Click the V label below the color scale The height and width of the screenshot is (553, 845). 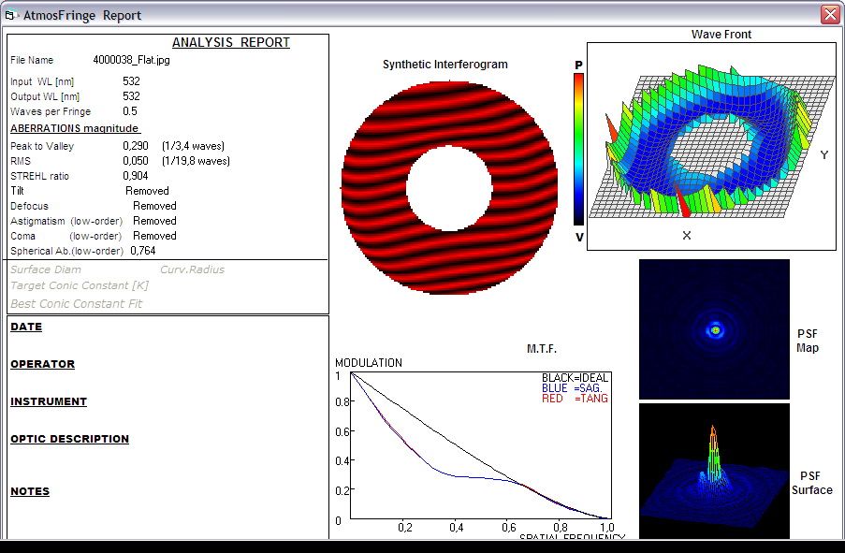click(x=579, y=237)
